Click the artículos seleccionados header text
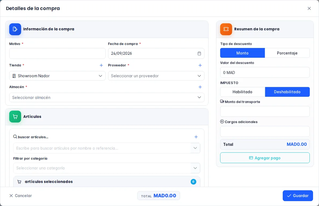The width and height of the screenshot is (319, 206). point(49,182)
